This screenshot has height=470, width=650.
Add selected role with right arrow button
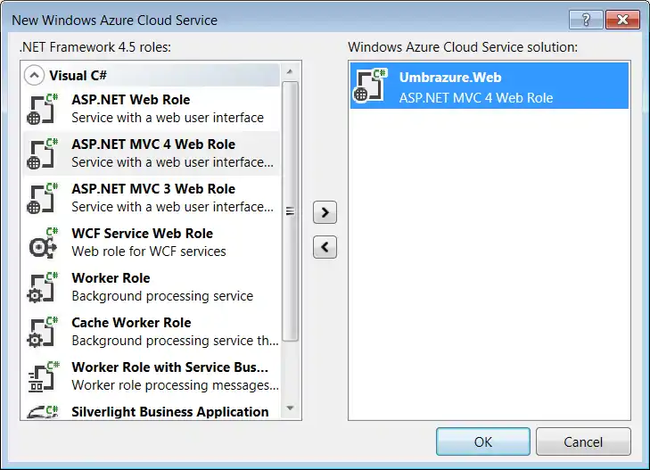pyautogui.click(x=325, y=212)
